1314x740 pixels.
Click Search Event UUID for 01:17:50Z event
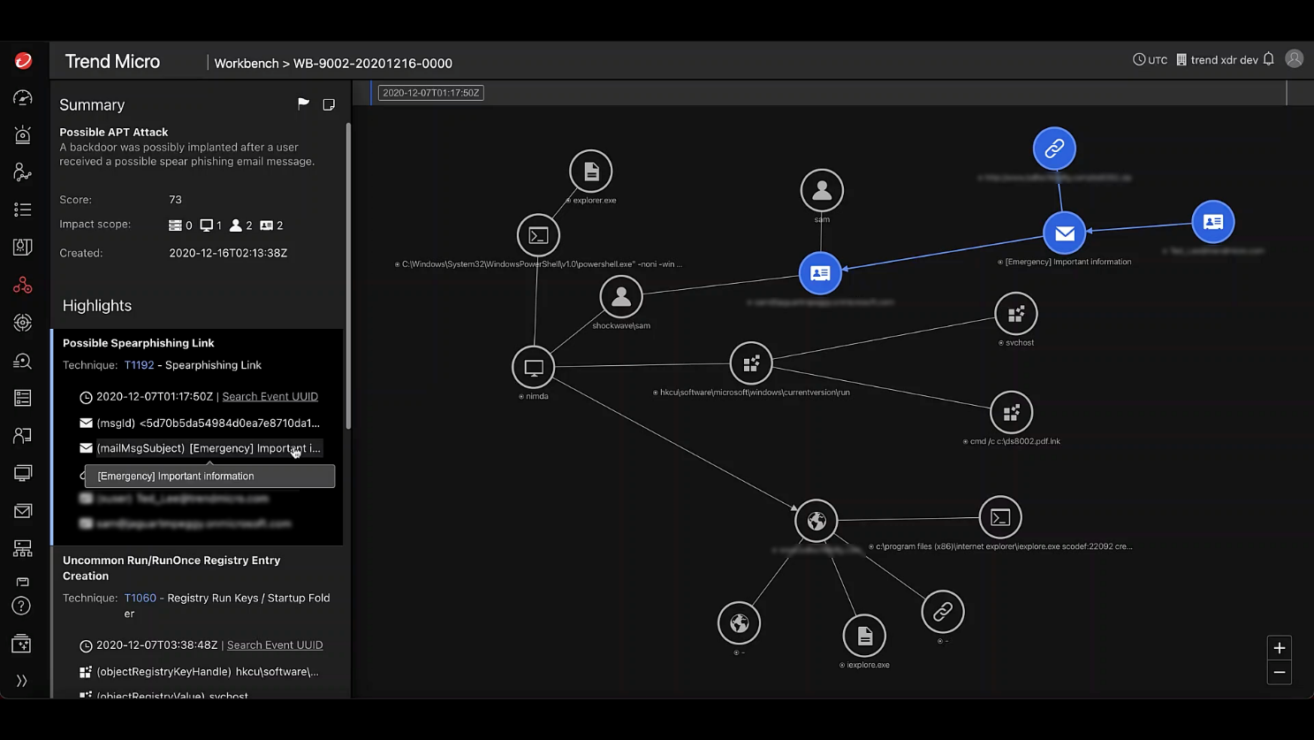click(x=270, y=397)
